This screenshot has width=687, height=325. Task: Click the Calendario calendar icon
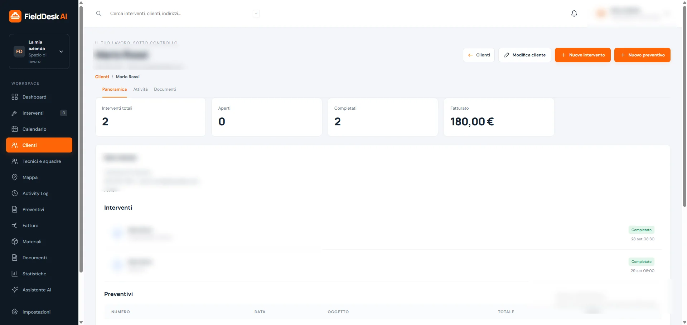pos(15,129)
